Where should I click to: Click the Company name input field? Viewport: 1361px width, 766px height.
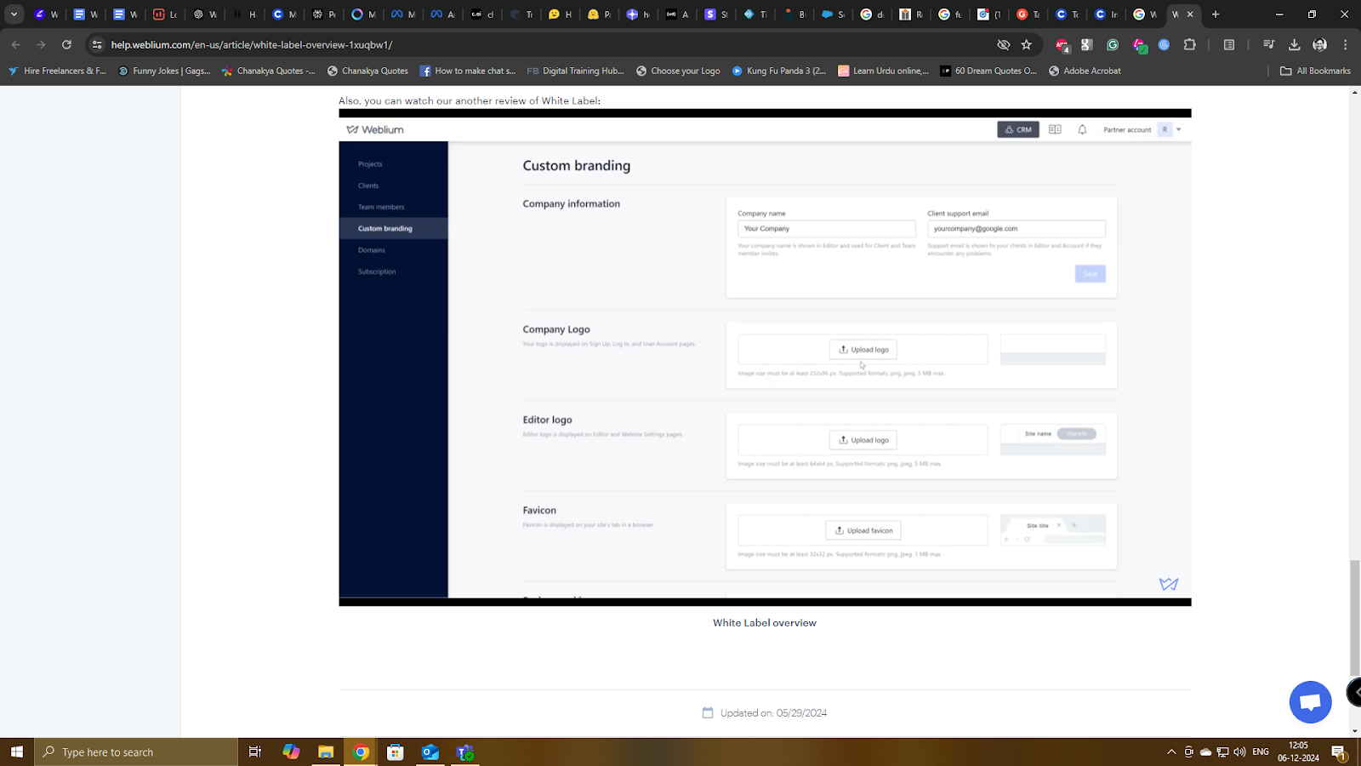826,228
